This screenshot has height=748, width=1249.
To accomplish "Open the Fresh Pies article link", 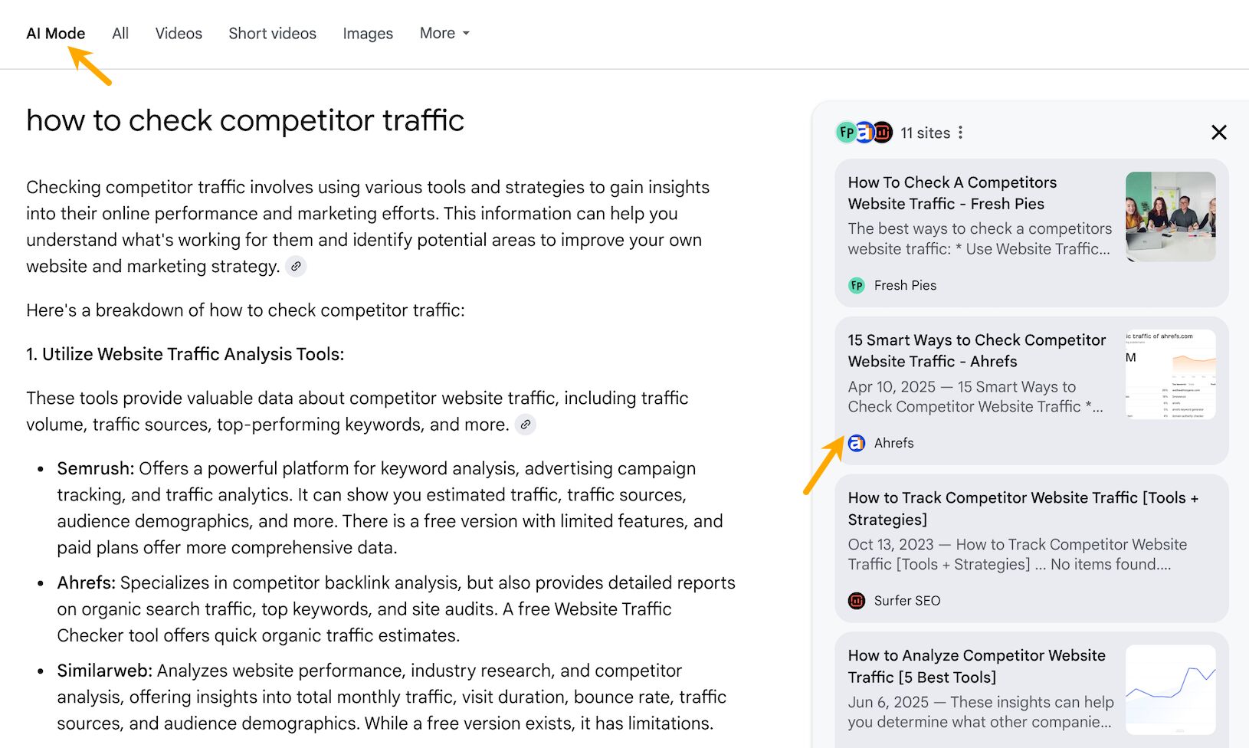I will point(952,193).
